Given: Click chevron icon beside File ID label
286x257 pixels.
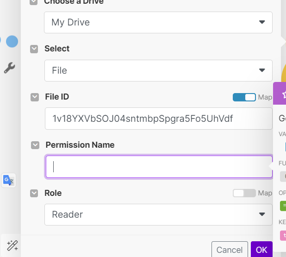Looking at the screenshot, I should click(x=35, y=97).
